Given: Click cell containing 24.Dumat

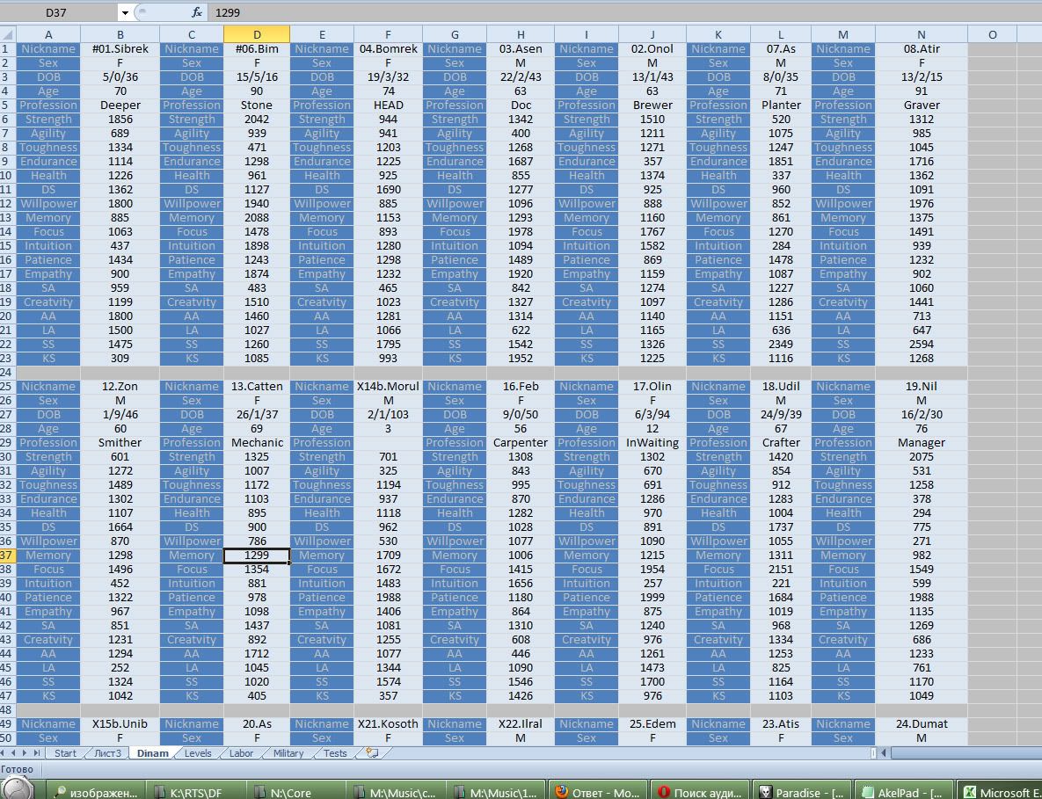Looking at the screenshot, I should tap(921, 724).
